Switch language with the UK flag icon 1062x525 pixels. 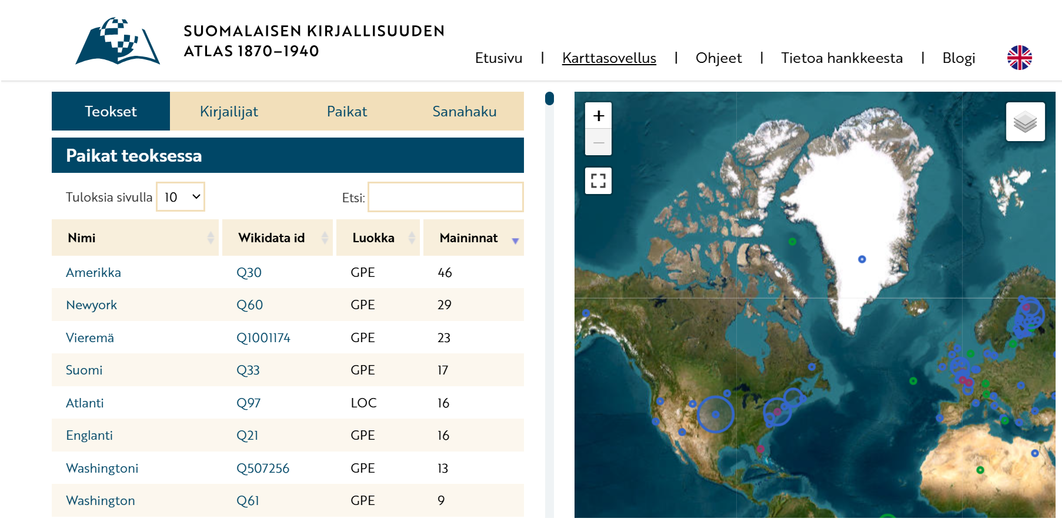pyautogui.click(x=1019, y=58)
